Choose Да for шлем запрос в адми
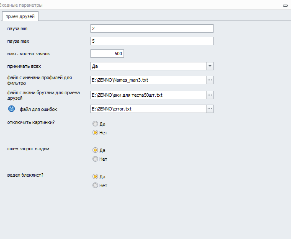 tap(95, 150)
